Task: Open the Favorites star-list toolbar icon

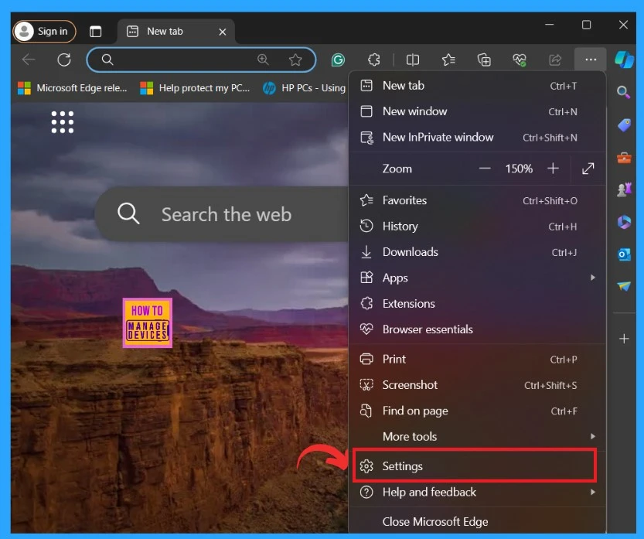Action: [448, 60]
